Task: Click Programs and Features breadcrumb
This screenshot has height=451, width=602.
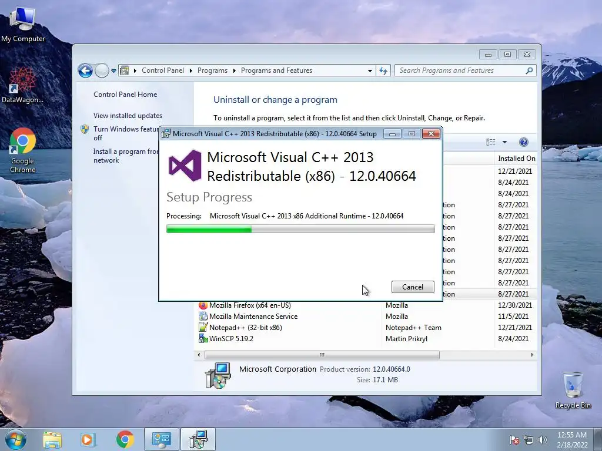Action: click(x=276, y=70)
